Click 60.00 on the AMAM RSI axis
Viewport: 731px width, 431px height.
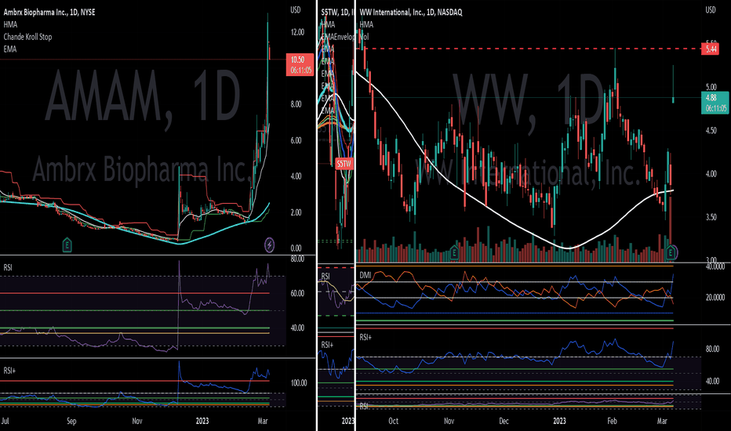point(297,294)
